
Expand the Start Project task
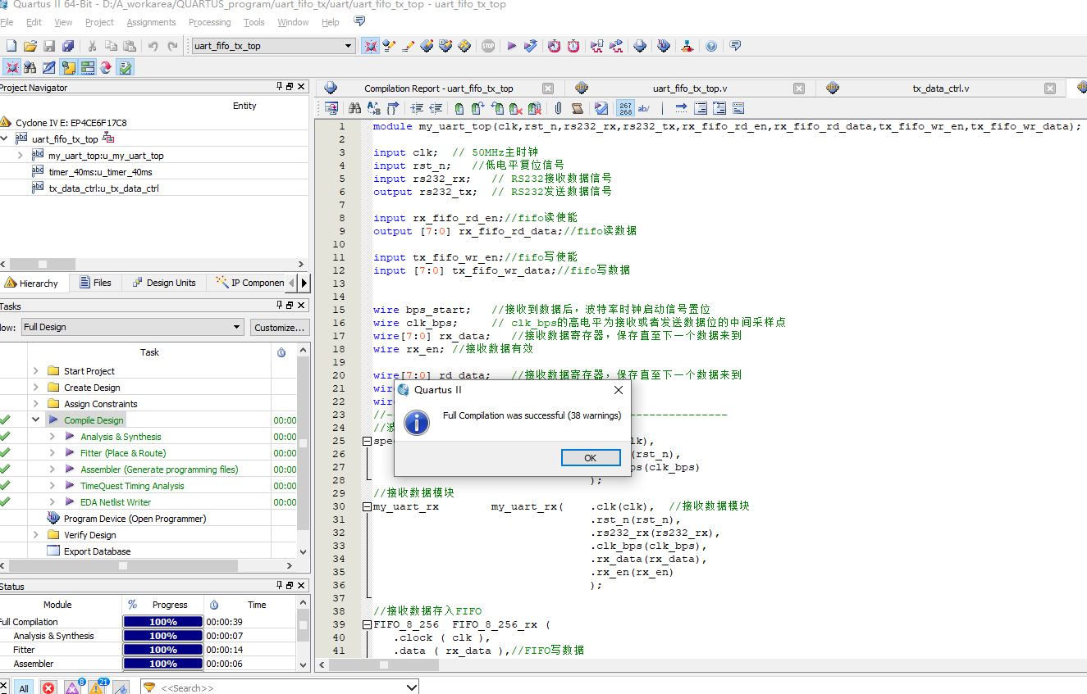click(36, 371)
